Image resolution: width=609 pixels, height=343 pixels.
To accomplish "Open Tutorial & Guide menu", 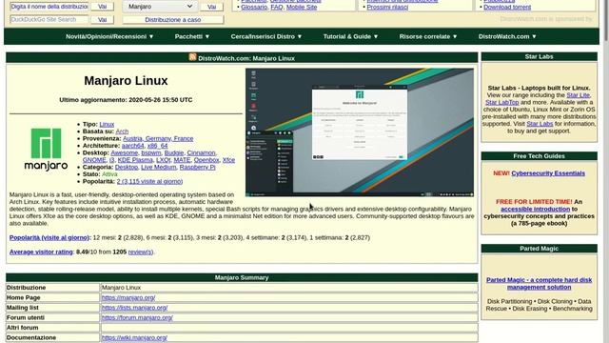I will coord(351,36).
